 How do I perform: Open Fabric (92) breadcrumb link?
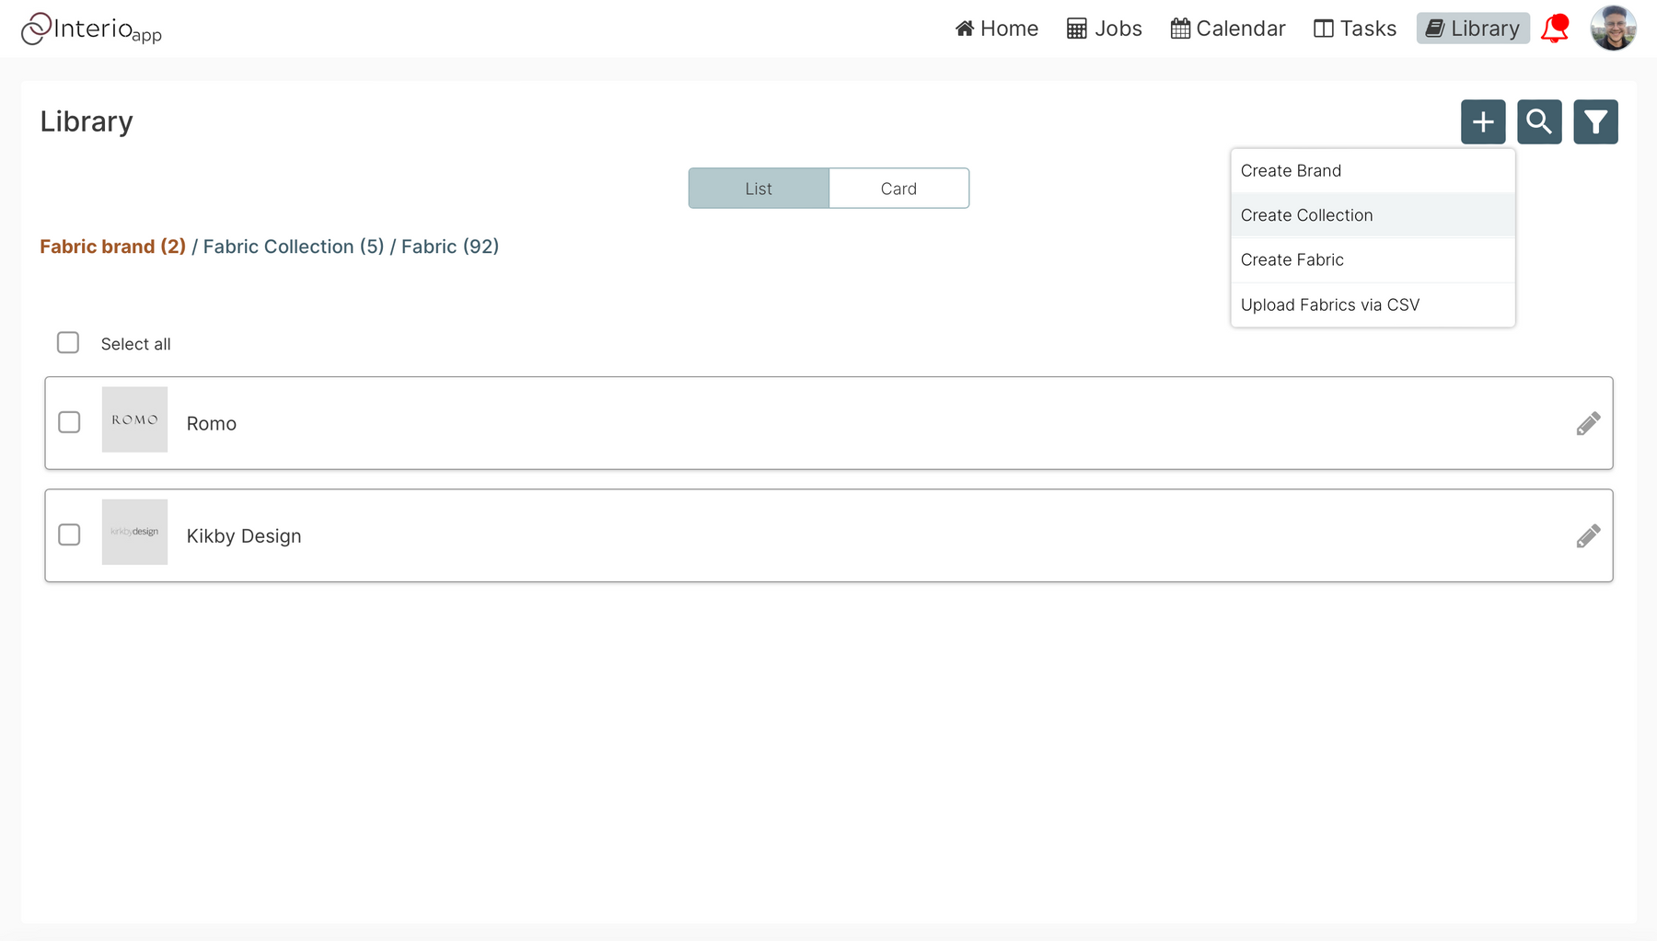pyautogui.click(x=450, y=247)
